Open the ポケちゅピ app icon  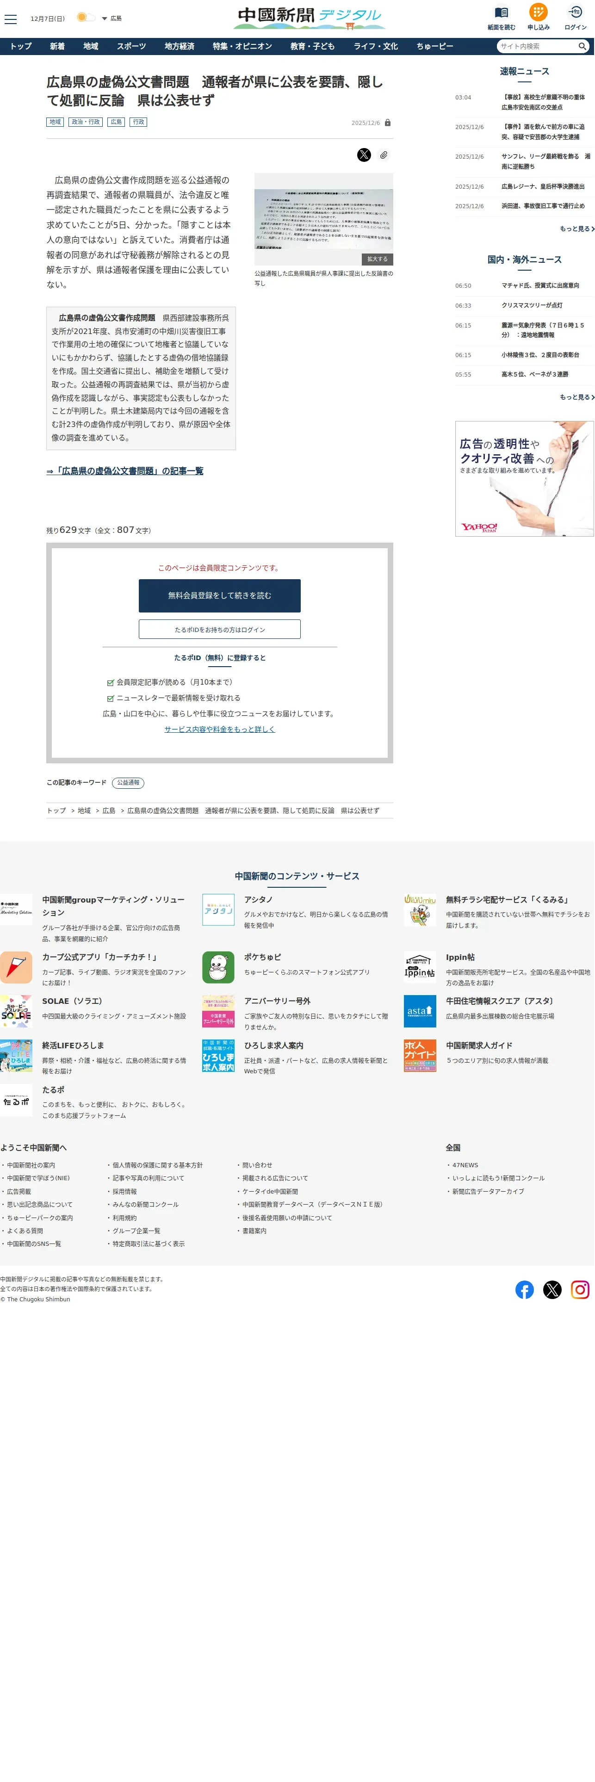218,968
